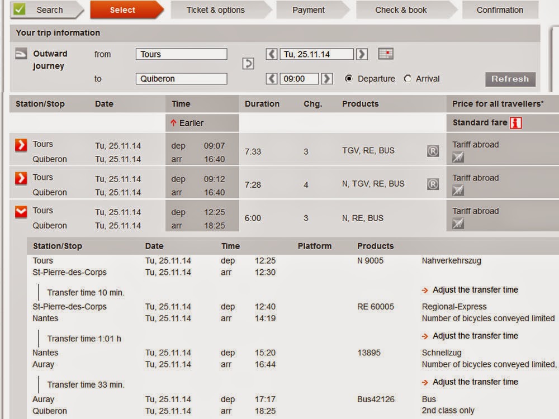Image resolution: width=559 pixels, height=419 pixels.
Task: Click duration 6:00 in third connection
Action: [253, 218]
